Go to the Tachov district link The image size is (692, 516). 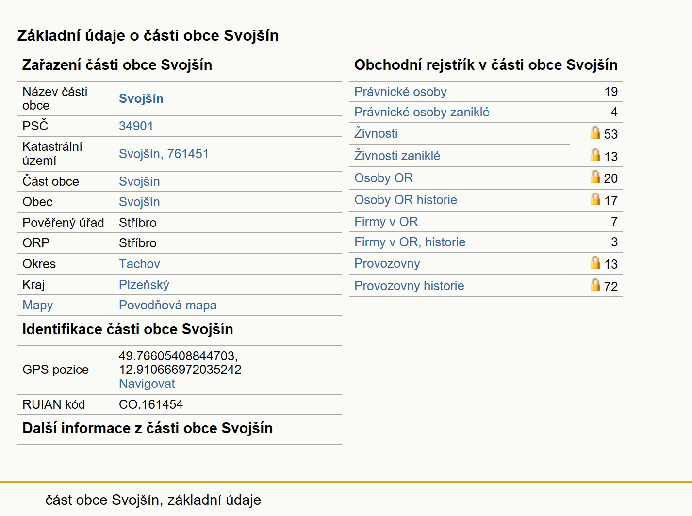(x=139, y=264)
